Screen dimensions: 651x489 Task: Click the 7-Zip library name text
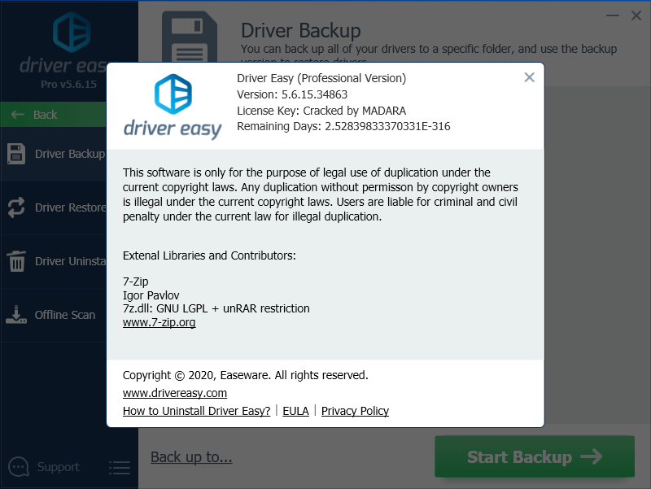(135, 282)
